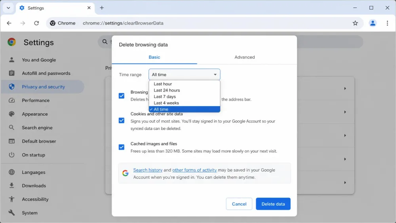The width and height of the screenshot is (396, 223).
Task: Expand the third privacy row arrow behind dialog
Action: tap(345, 135)
